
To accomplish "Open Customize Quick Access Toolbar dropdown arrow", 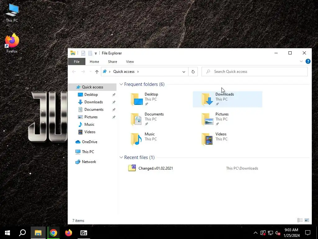I will pyautogui.click(x=96, y=54).
